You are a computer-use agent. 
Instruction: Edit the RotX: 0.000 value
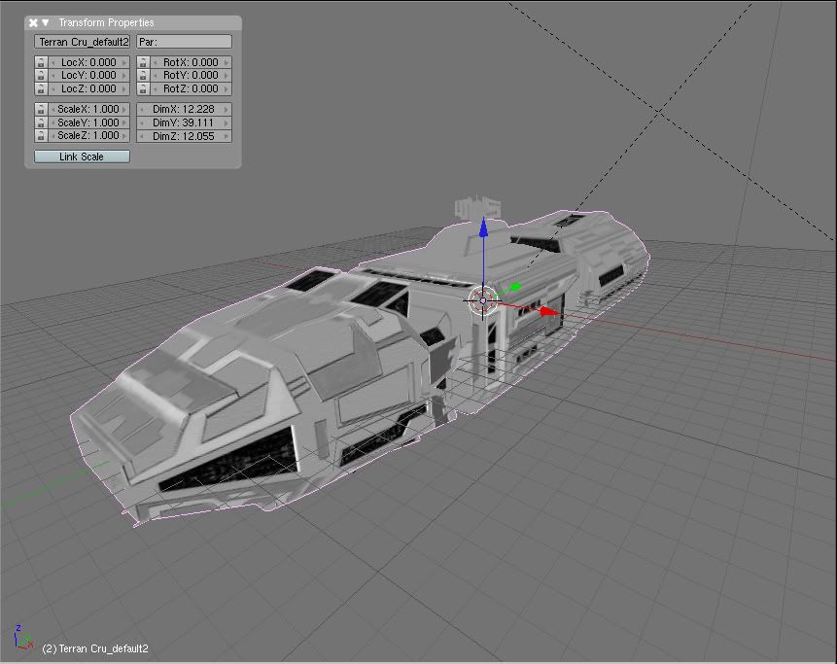191,62
